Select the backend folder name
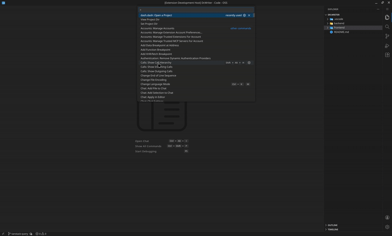Viewport: 392px width, 236px height. (339, 23)
